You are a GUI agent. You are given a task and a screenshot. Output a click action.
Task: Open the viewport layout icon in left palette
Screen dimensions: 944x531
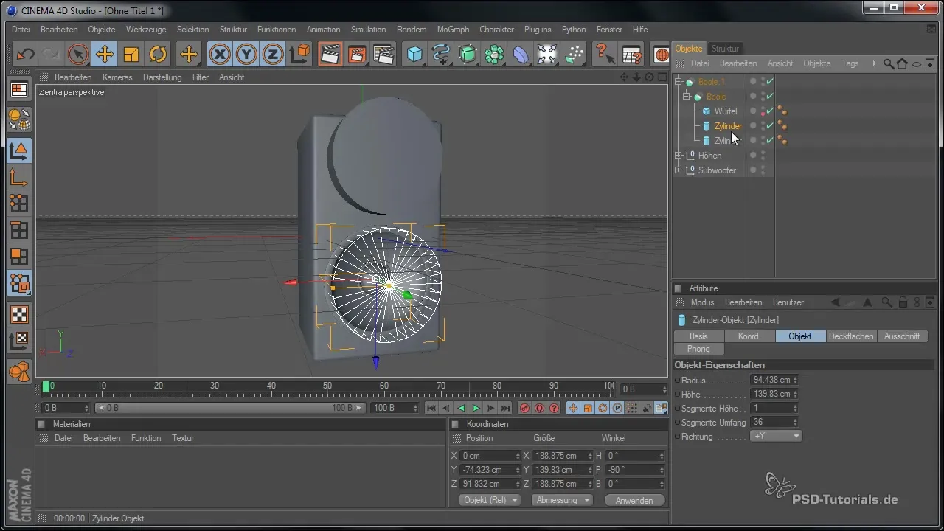tap(19, 90)
